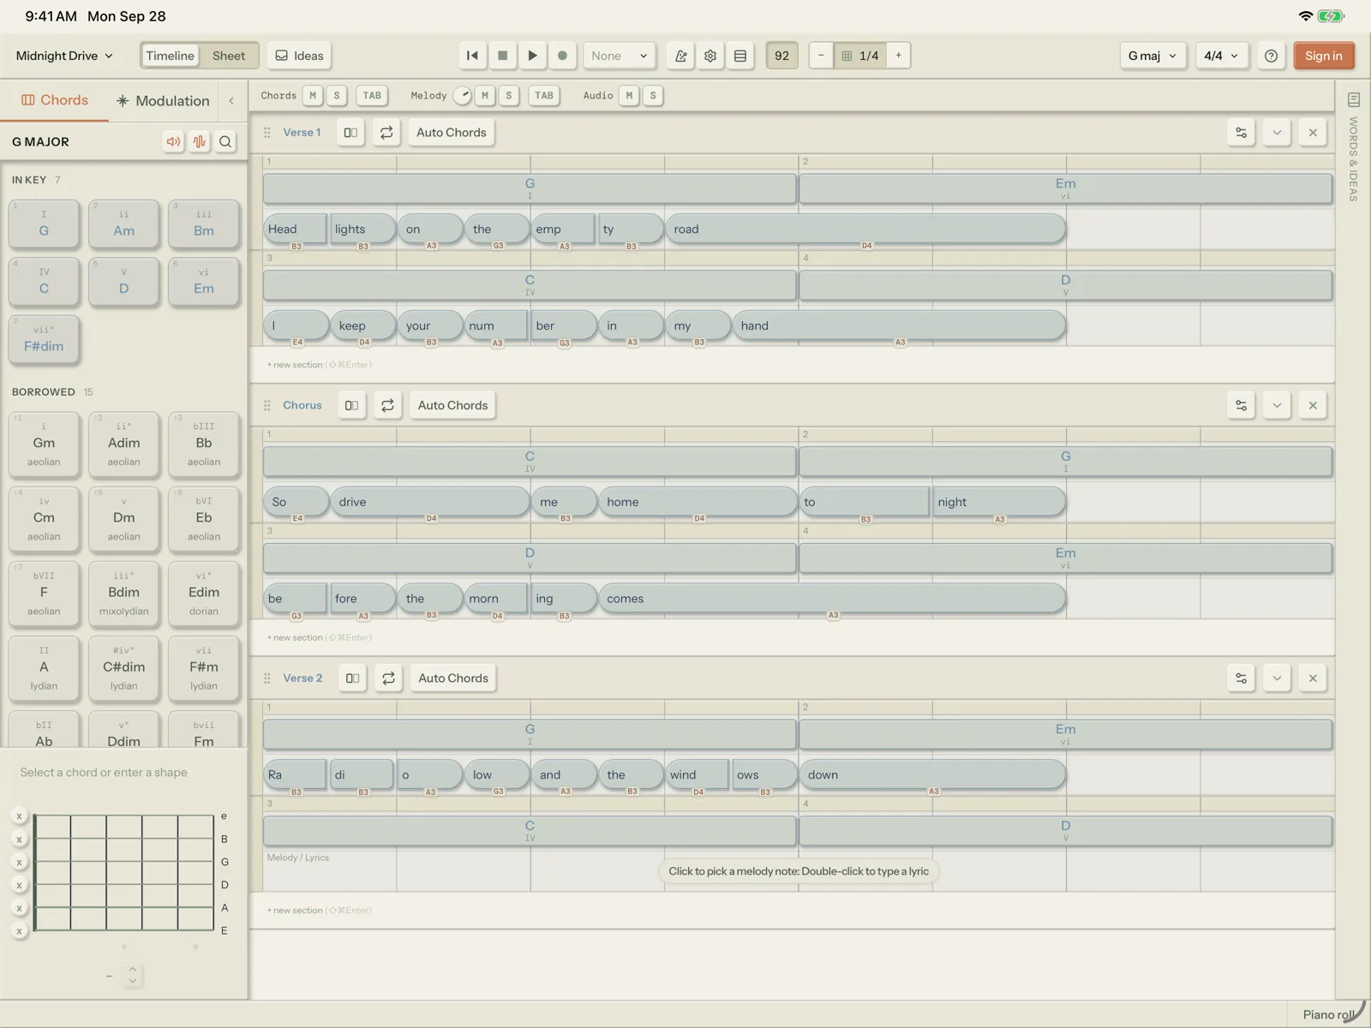Viewport: 1371px width, 1028px height.
Task: Click the speaker icon next to G MAJOR
Action: coord(174,141)
